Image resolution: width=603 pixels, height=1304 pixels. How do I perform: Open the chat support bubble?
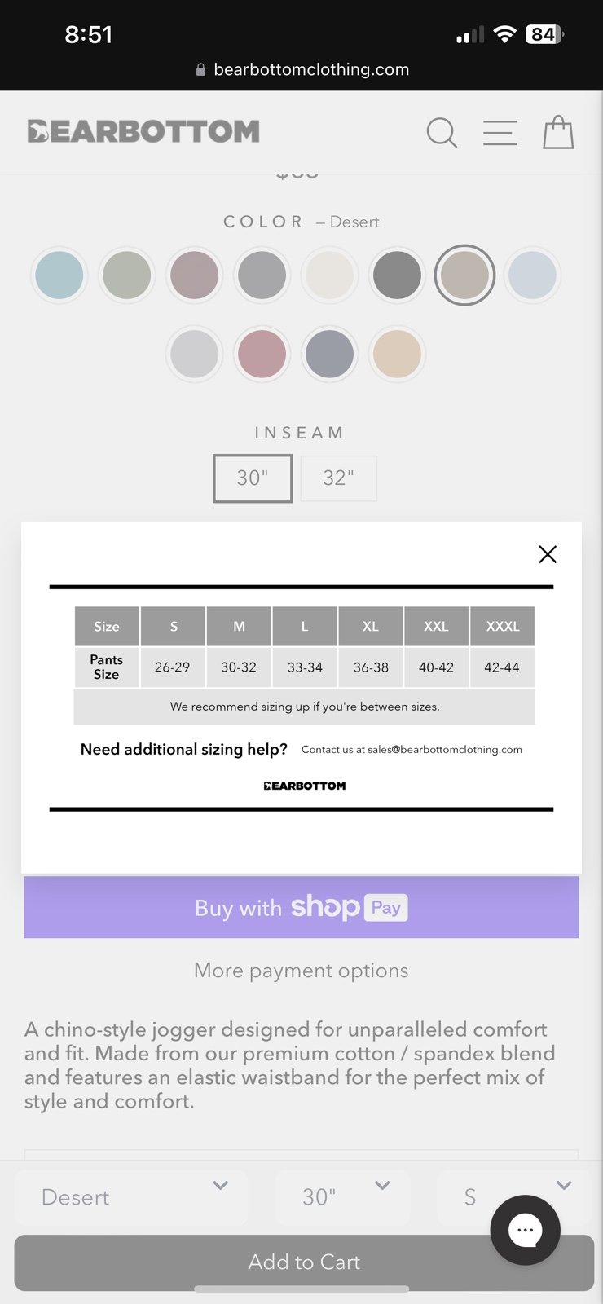[525, 1230]
